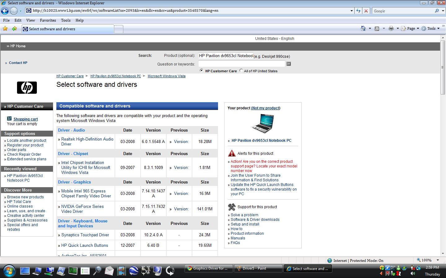Click Synaptics Touchpad Driver link
Viewport: 446px width, 278px height.
coord(85,235)
